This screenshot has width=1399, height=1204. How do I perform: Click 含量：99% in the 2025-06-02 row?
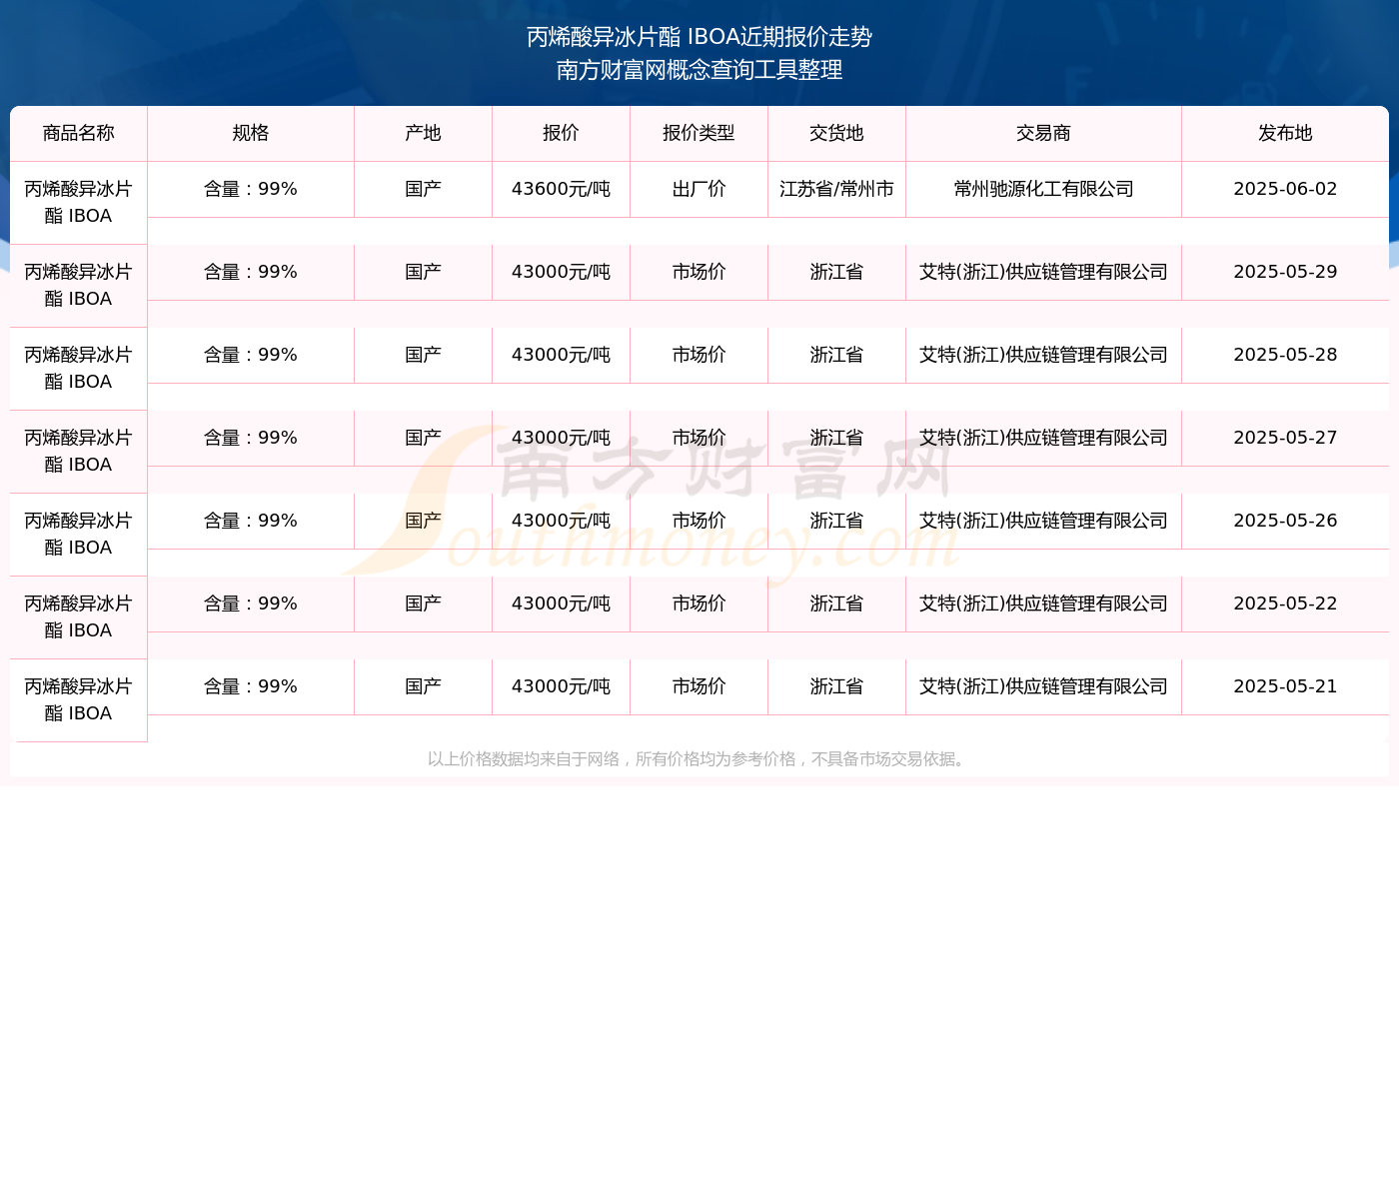click(x=251, y=190)
